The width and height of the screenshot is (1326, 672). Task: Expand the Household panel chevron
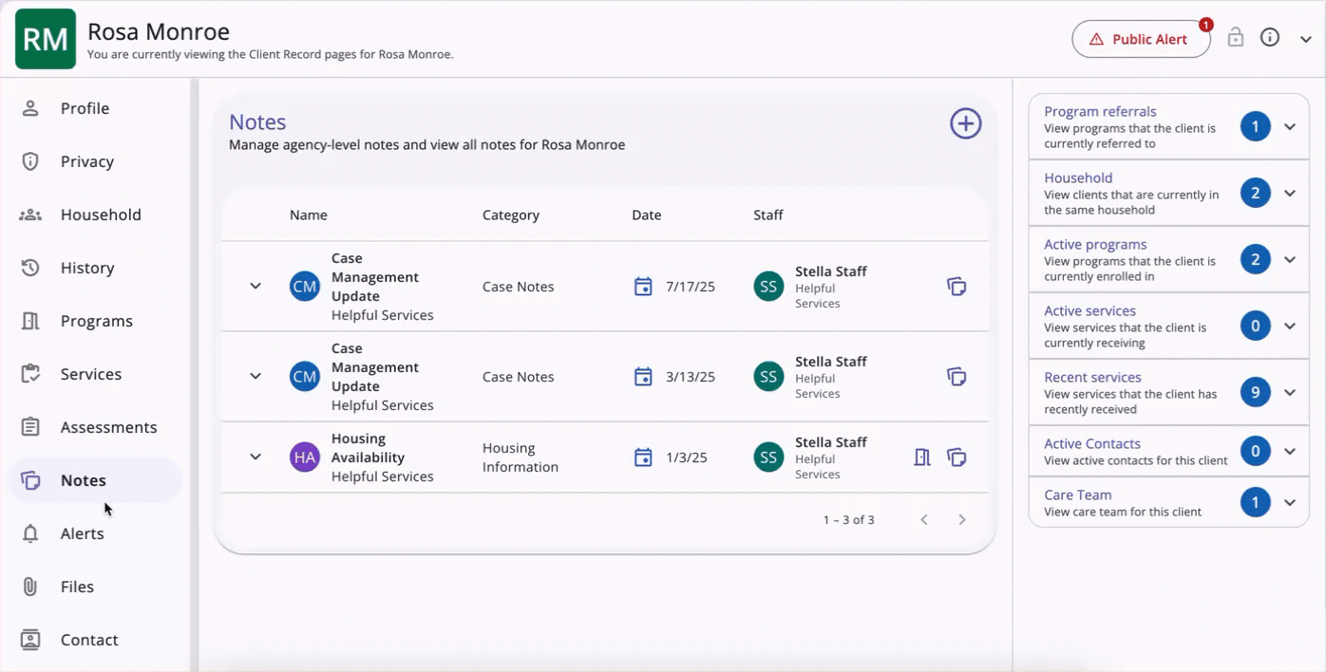[x=1290, y=193]
